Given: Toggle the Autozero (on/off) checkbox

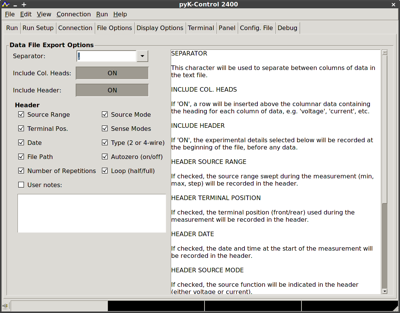Looking at the screenshot, I should tap(105, 157).
